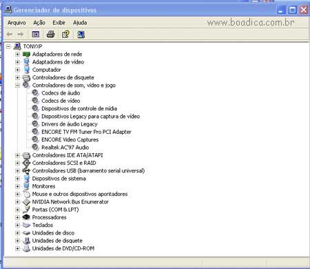Screen dimensions: 310x269
Task: Select Codecs de vídeo device
Action: click(x=61, y=101)
